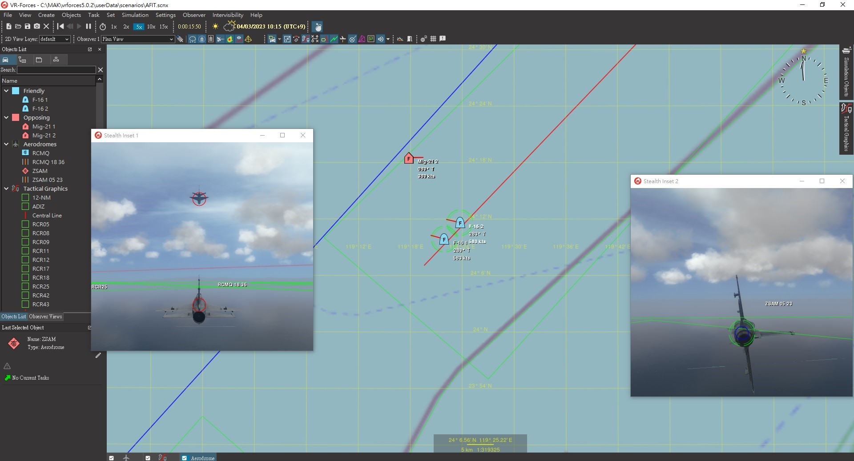This screenshot has height=461, width=854.
Task: Collapse the Opposing group in tree
Action: tap(6, 117)
